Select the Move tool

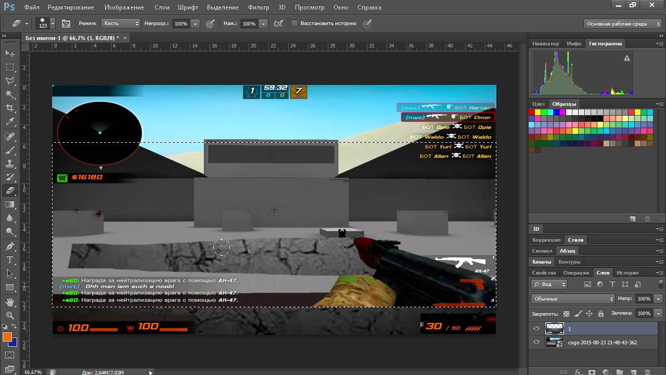[x=10, y=54]
